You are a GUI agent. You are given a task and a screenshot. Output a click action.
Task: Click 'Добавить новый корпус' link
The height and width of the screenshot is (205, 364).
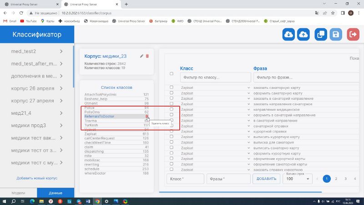36,178
